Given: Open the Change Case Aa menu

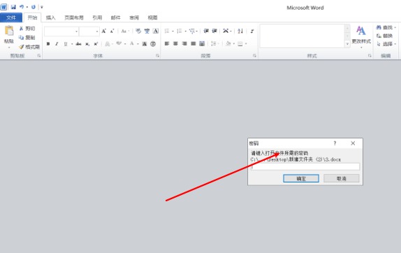Looking at the screenshot, I should [125, 31].
